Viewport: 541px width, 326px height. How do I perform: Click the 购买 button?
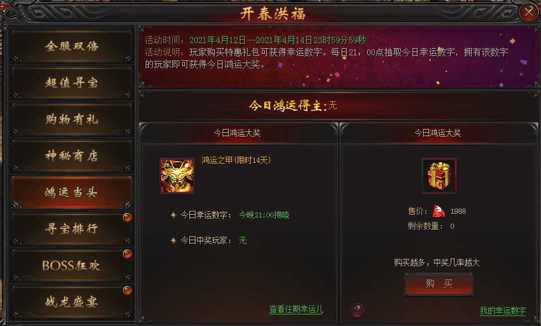coord(439,284)
